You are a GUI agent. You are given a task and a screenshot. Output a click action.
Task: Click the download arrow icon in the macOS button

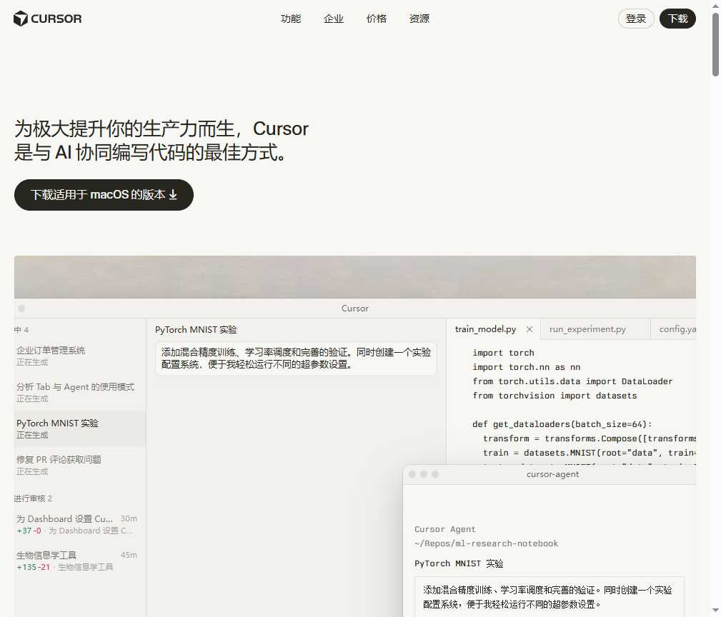coord(172,194)
